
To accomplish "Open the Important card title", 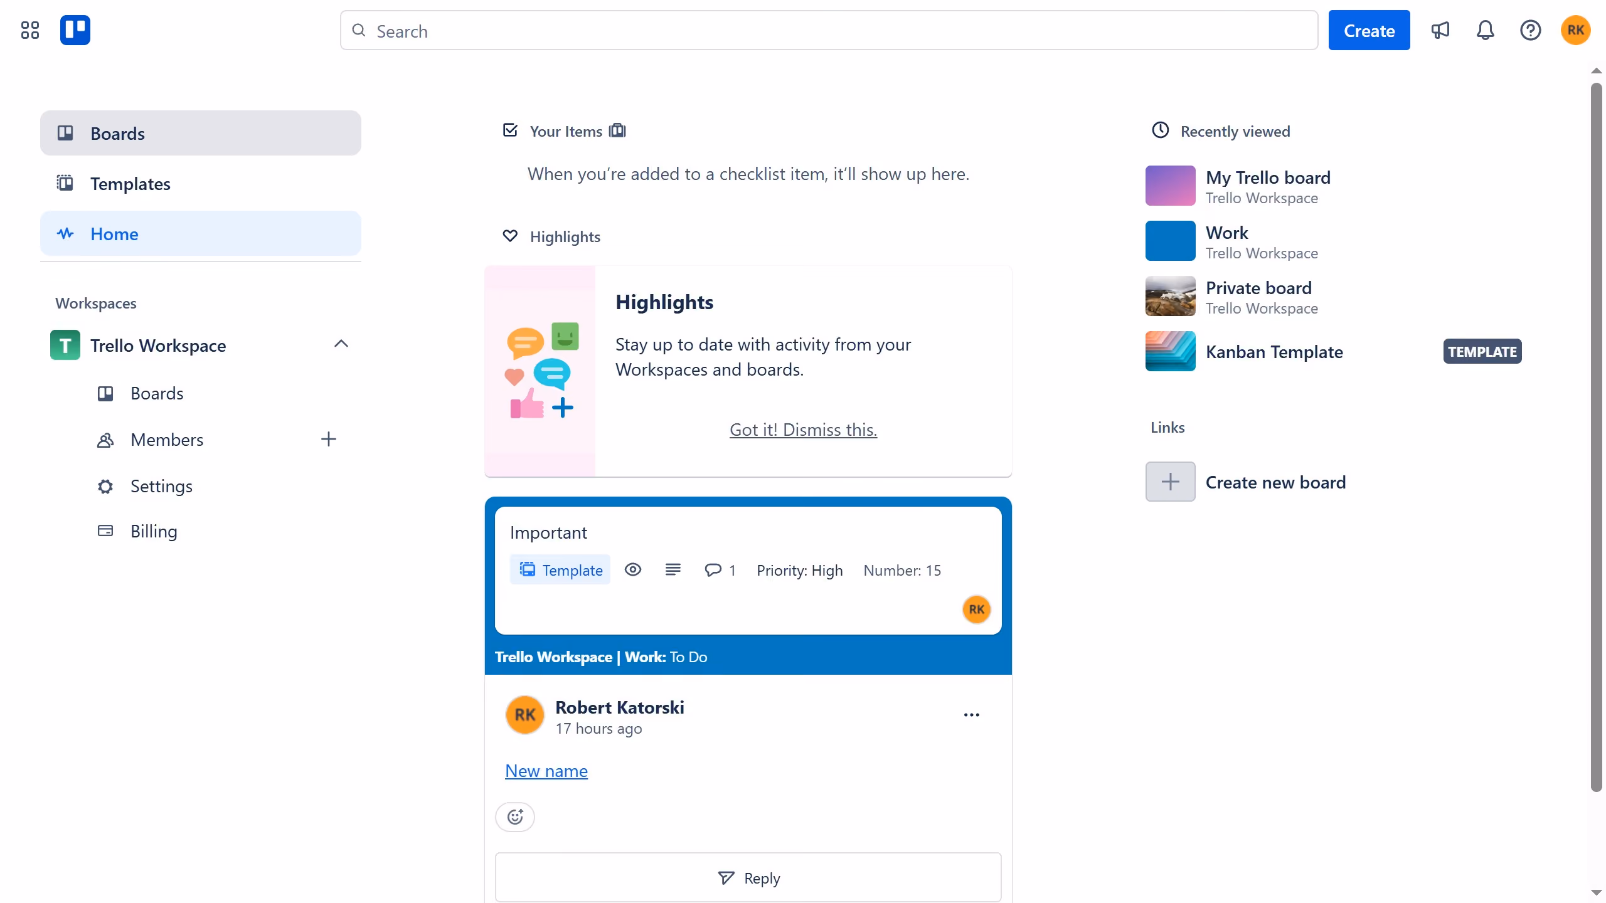I will [548, 532].
